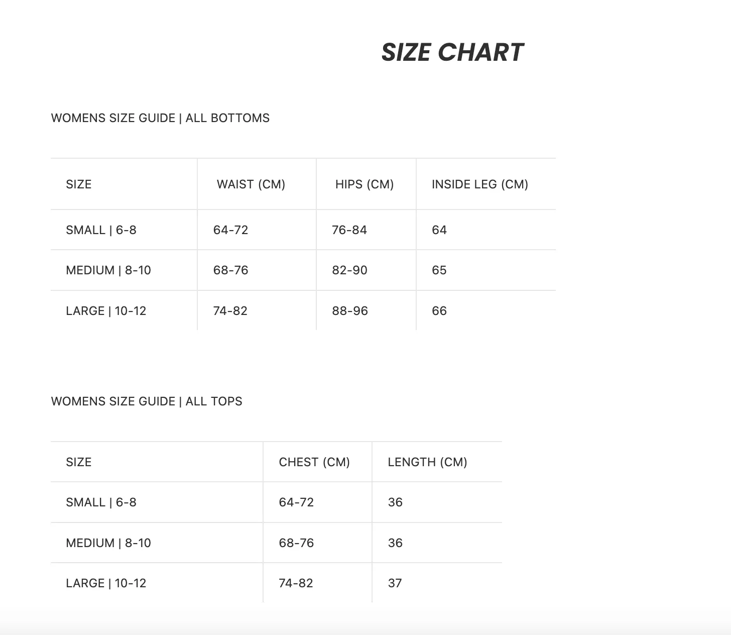Screen dimensions: 731x635
Task: Select the MEDIUM | 8-10 tops row label
Action: click(108, 543)
